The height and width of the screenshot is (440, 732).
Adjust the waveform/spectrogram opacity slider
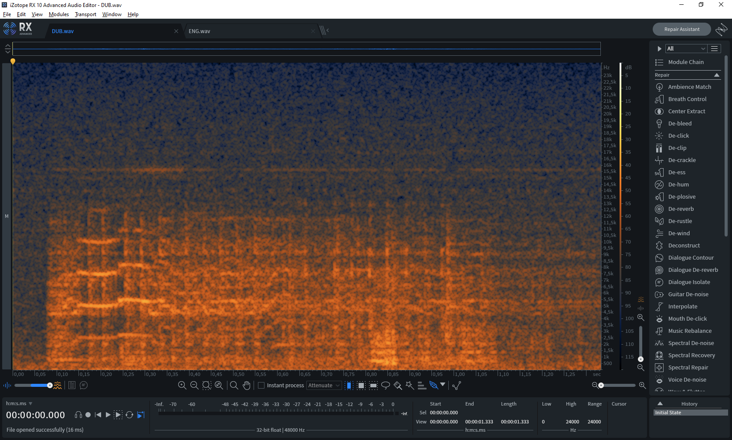34,385
